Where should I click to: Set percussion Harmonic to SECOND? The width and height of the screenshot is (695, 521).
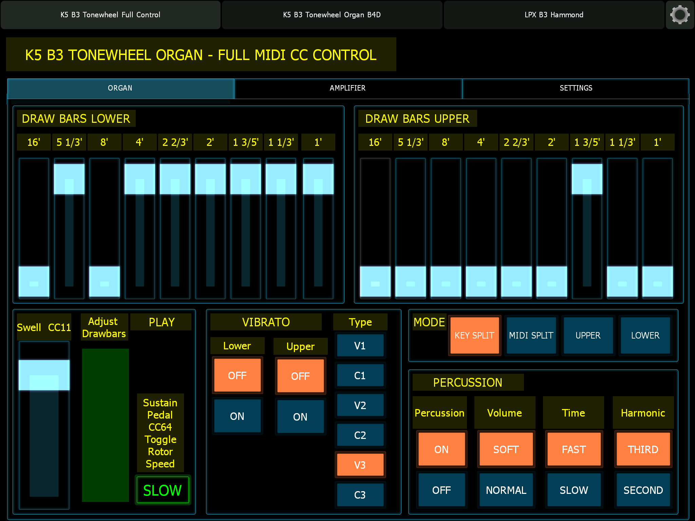coord(643,490)
